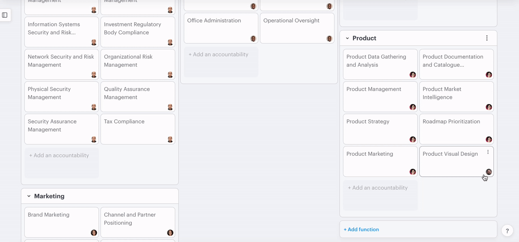The image size is (519, 242).
Task: Open the Product function three-dot menu
Action: (487, 38)
